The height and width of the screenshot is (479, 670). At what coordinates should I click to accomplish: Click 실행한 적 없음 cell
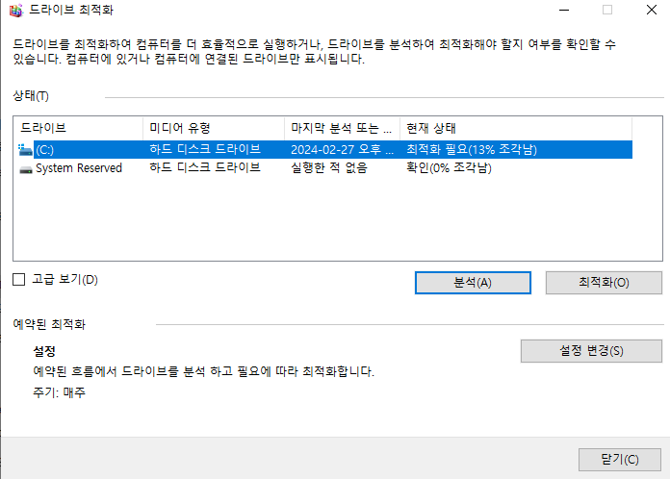(329, 167)
